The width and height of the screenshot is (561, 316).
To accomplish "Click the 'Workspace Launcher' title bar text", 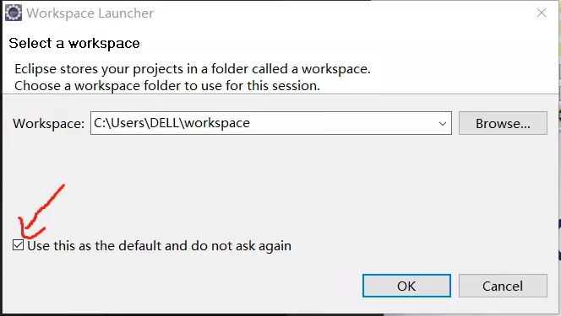I will [x=90, y=13].
